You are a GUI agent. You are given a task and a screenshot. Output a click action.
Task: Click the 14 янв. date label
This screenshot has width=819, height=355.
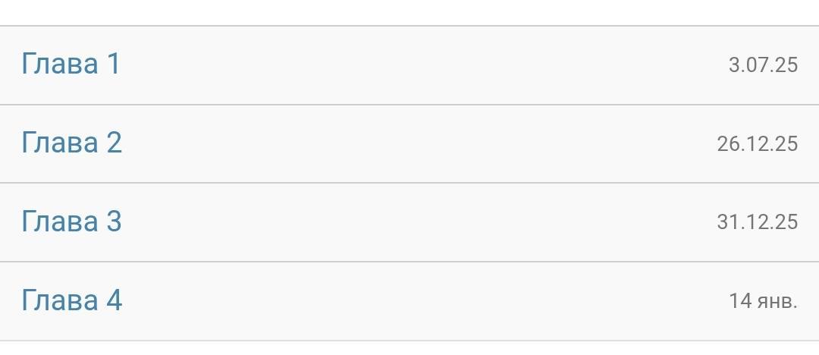point(763,301)
